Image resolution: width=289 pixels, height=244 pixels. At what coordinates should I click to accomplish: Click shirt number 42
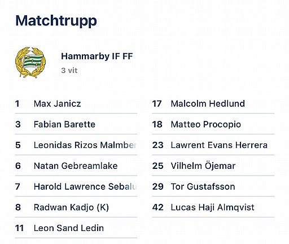pos(157,207)
